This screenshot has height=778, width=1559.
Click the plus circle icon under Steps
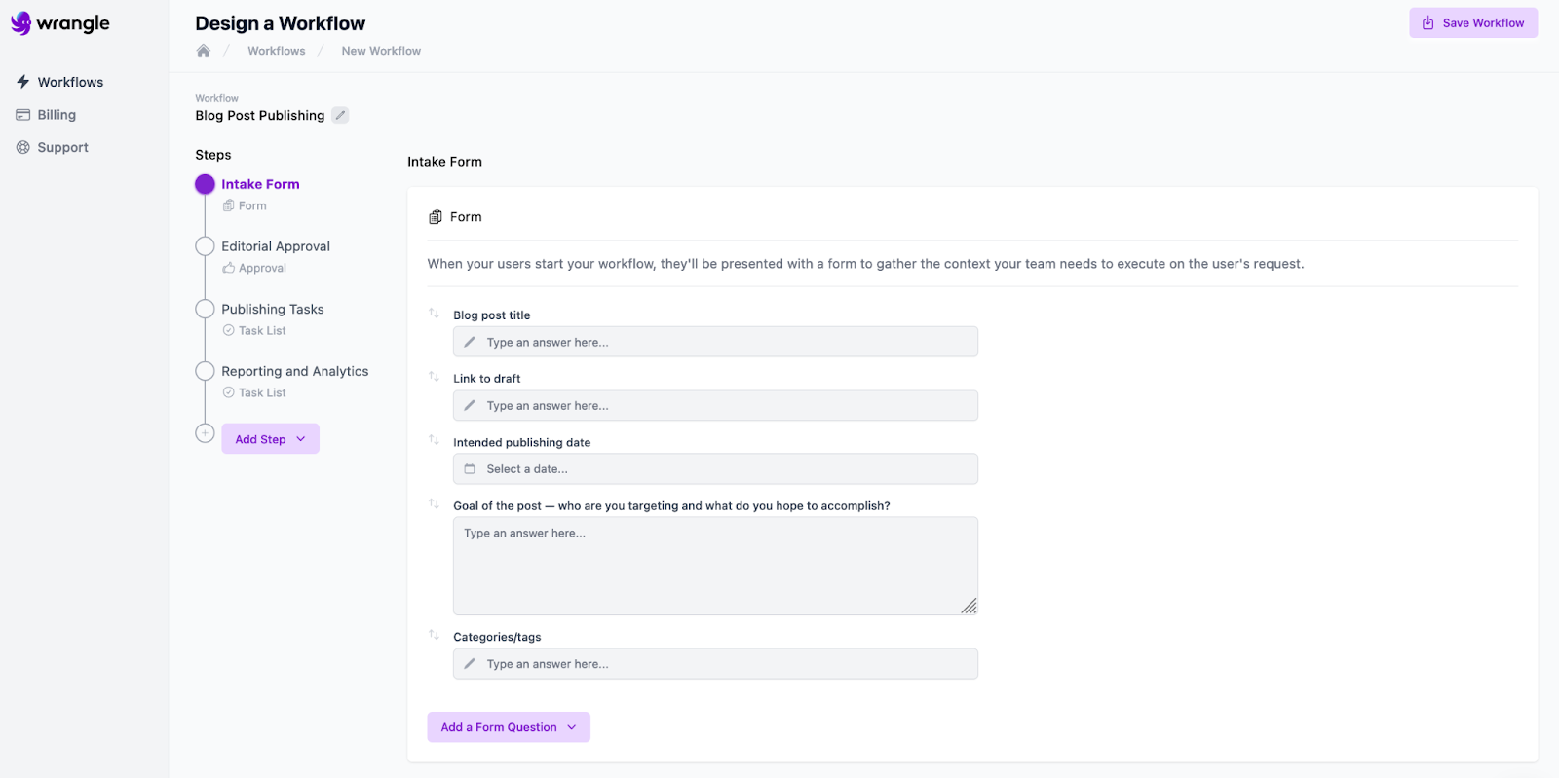(205, 433)
